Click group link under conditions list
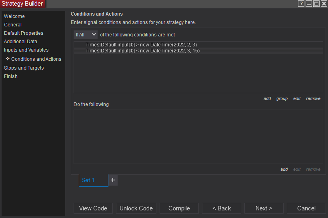Screen dimensions: 328x218 click(282, 98)
